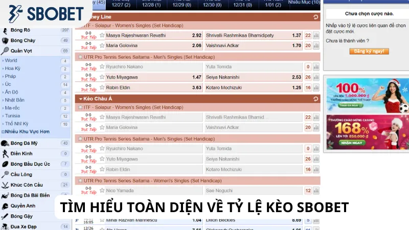Refresh the Money Line section
Viewport: 409px width, 230px height.
[315, 17]
